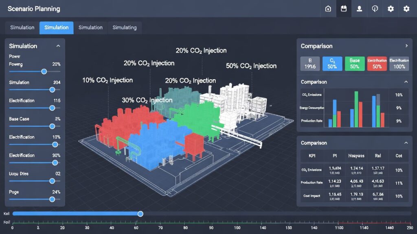Select the red Electrification 50% scenario chip

pos(377,64)
